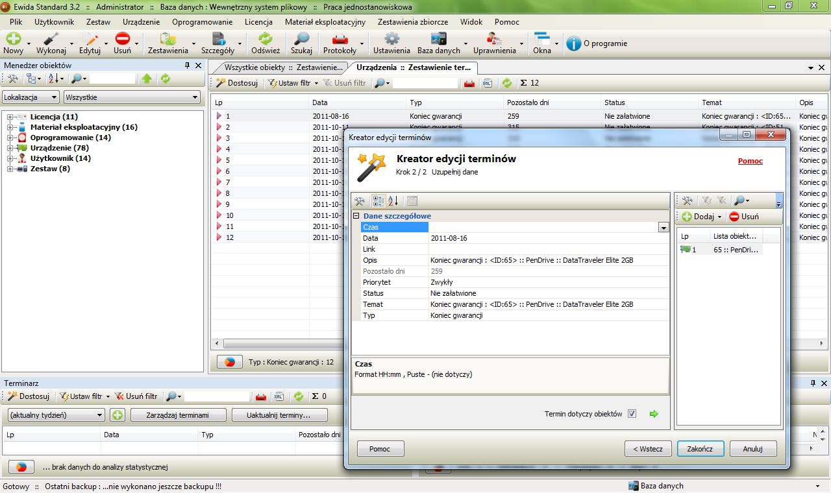Viewport: 831px width, 493px height.
Task: Collapse the Dane szczegółowe section
Action: click(x=356, y=216)
